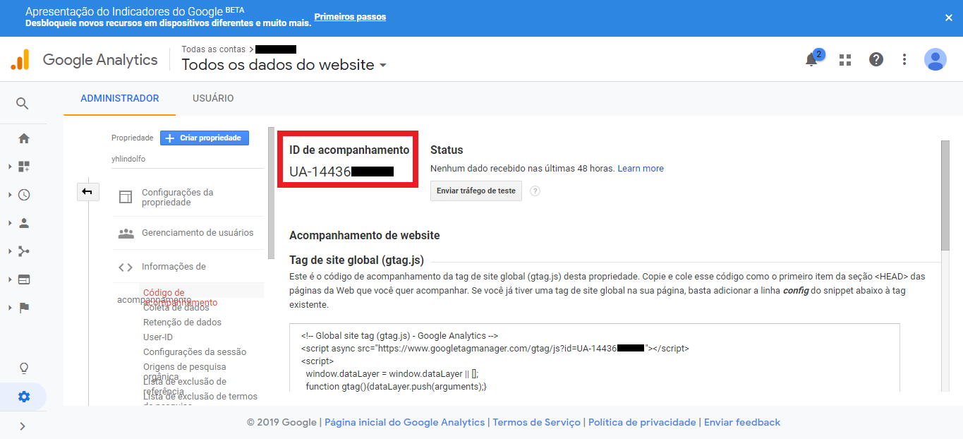This screenshot has width=963, height=439.
Task: Open the Admin gear icon
Action: pos(24,397)
